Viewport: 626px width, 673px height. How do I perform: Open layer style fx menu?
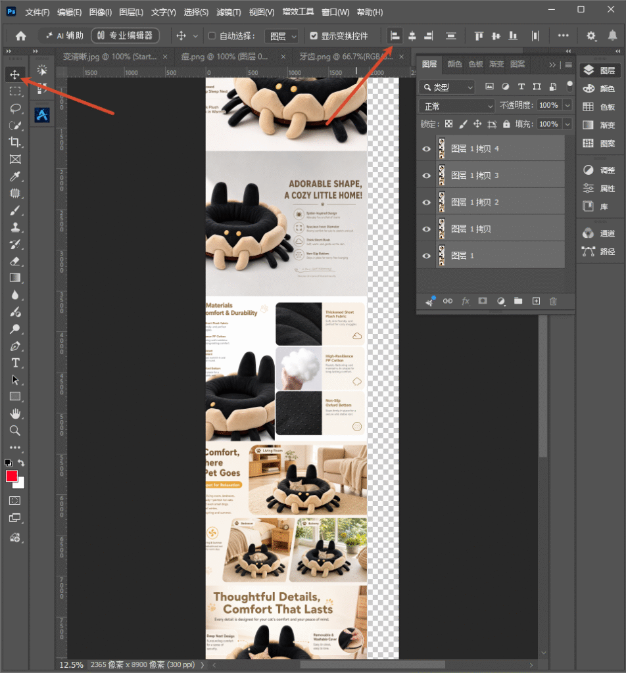466,301
